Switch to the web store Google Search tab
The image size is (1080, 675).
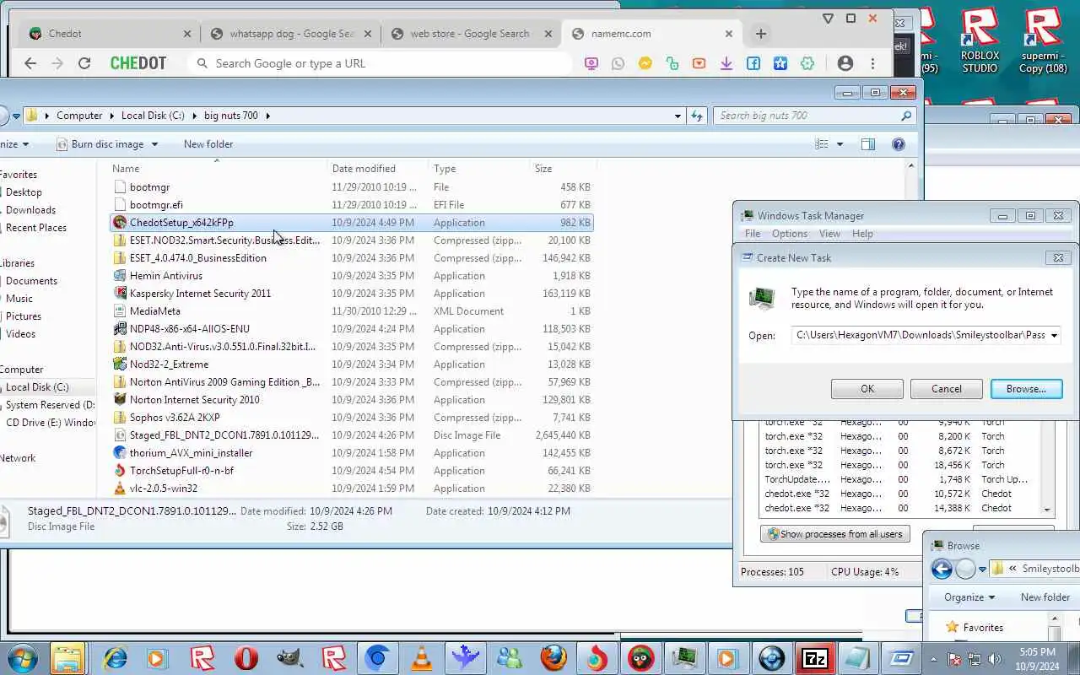coord(469,34)
